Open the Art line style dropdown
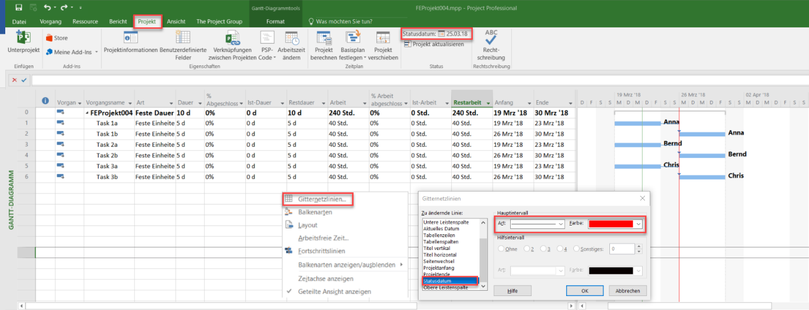The height and width of the screenshot is (310, 809). tap(537, 224)
